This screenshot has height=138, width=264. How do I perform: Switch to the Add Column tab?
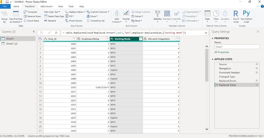pos(47,6)
